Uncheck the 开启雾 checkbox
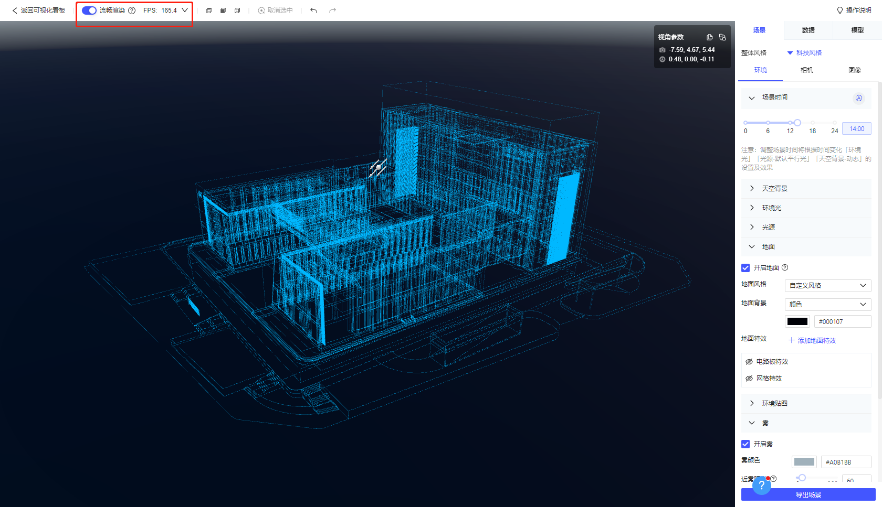This screenshot has height=507, width=882. 745,444
